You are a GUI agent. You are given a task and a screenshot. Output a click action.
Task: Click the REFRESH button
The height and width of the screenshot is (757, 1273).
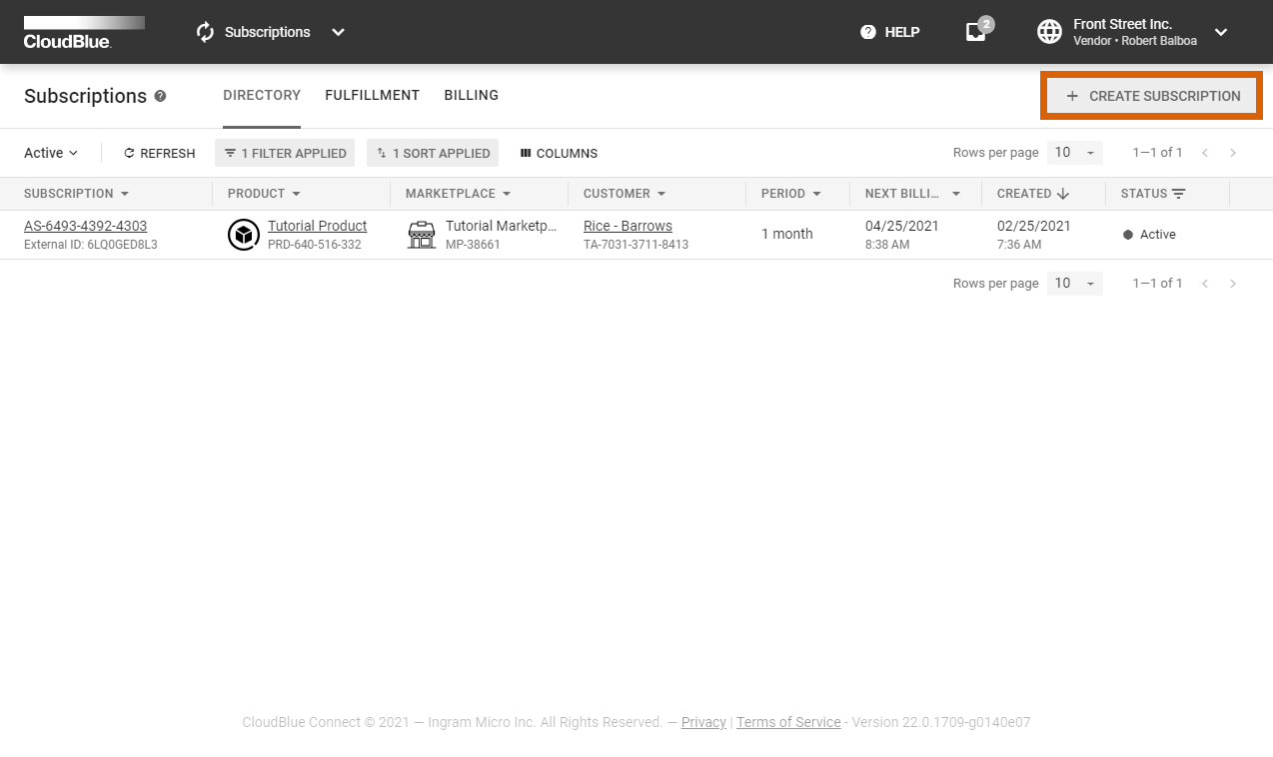click(x=159, y=153)
